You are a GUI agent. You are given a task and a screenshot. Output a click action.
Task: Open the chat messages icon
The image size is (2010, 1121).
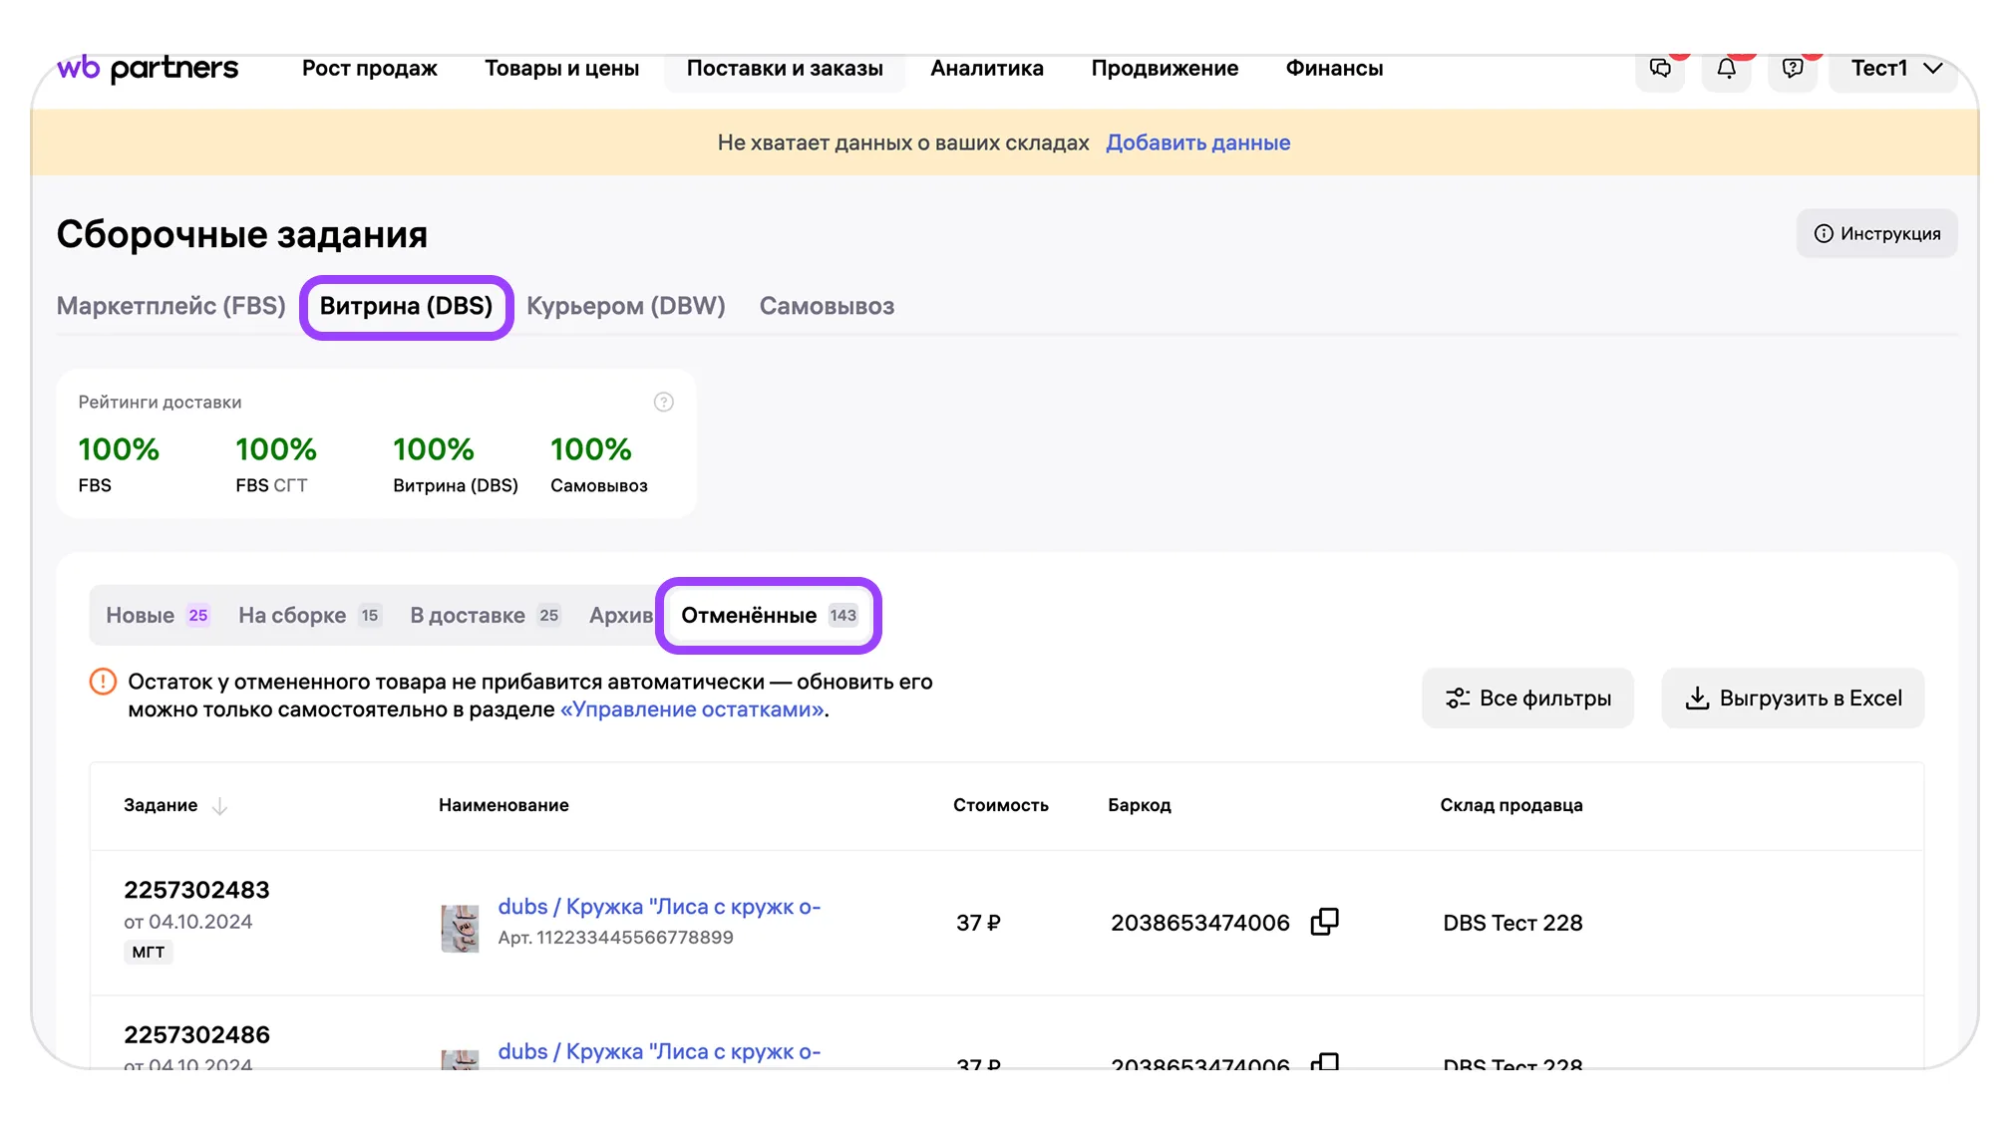tap(1660, 69)
